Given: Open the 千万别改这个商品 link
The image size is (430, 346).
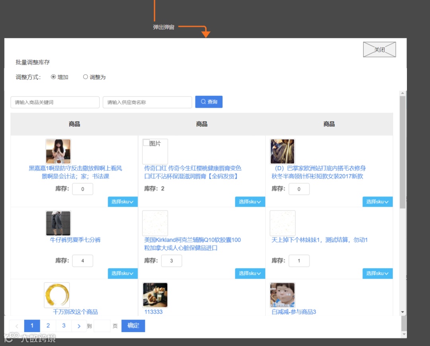Looking at the screenshot, I should coord(75,312).
